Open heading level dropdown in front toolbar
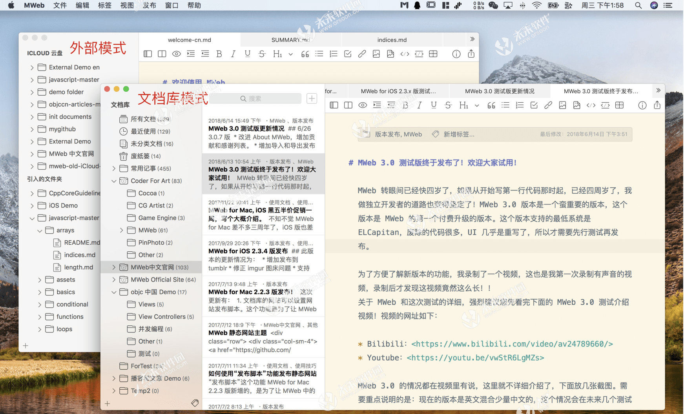 477,105
